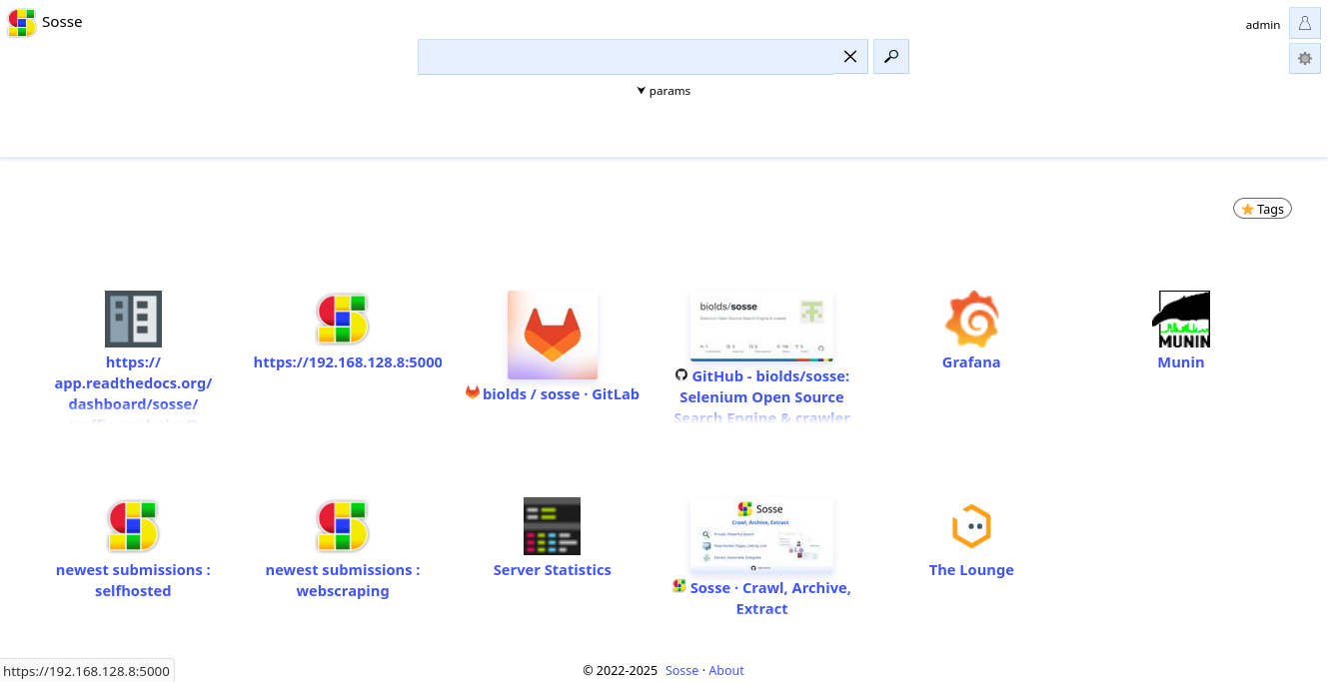Click the Sosse icon above 192.168.128.8:5000

pyautogui.click(x=343, y=320)
